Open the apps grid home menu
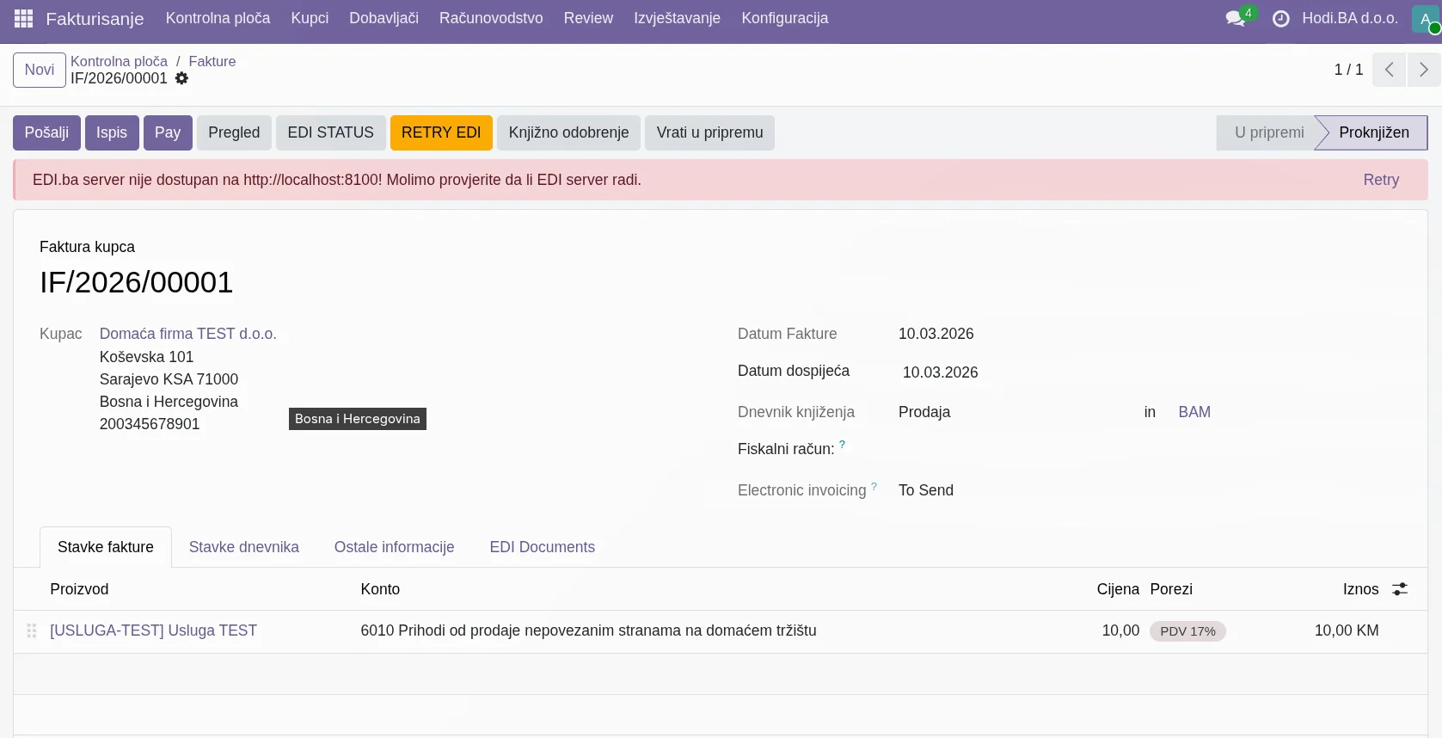This screenshot has height=738, width=1442. point(23,18)
